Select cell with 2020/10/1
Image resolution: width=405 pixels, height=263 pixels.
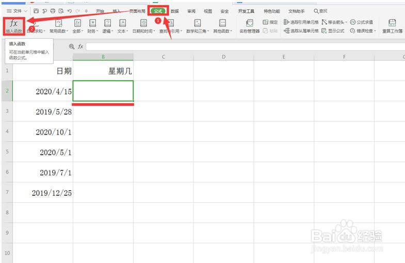[x=43, y=131]
